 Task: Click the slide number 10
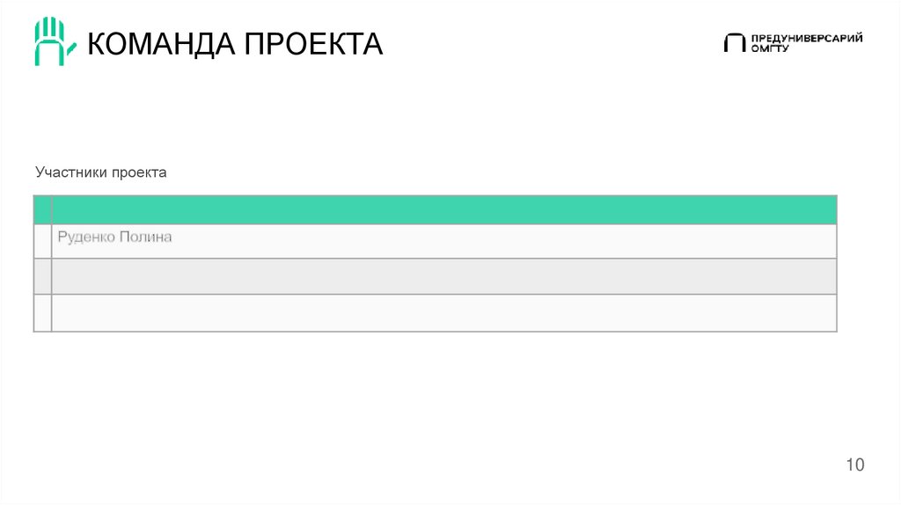tap(855, 465)
